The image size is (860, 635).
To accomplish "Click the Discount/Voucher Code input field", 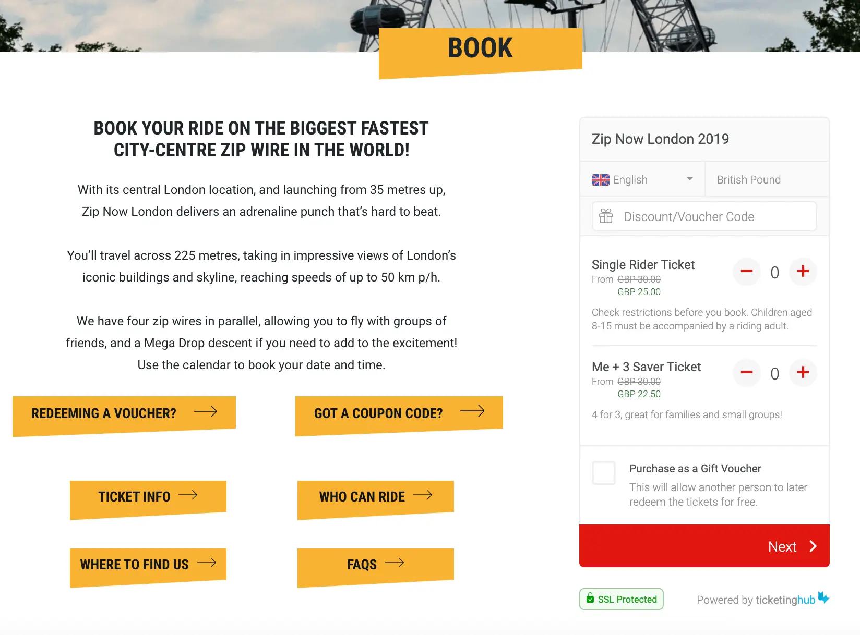I will point(704,216).
